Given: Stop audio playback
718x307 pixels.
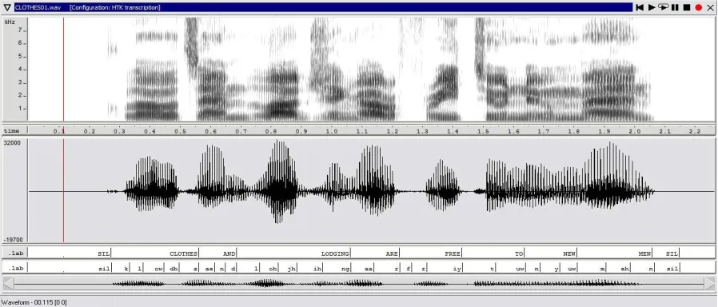Looking at the screenshot, I should click(686, 7).
